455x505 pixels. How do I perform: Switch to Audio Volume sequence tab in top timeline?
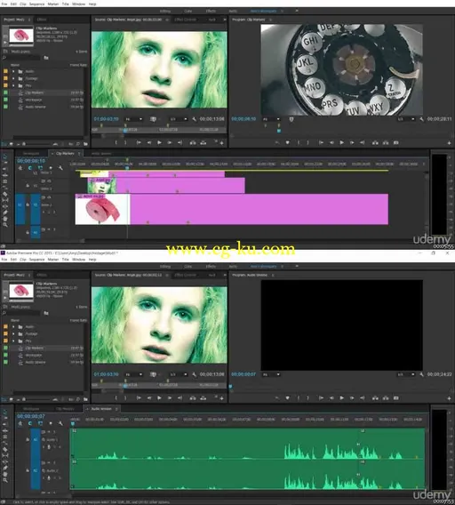(101, 154)
